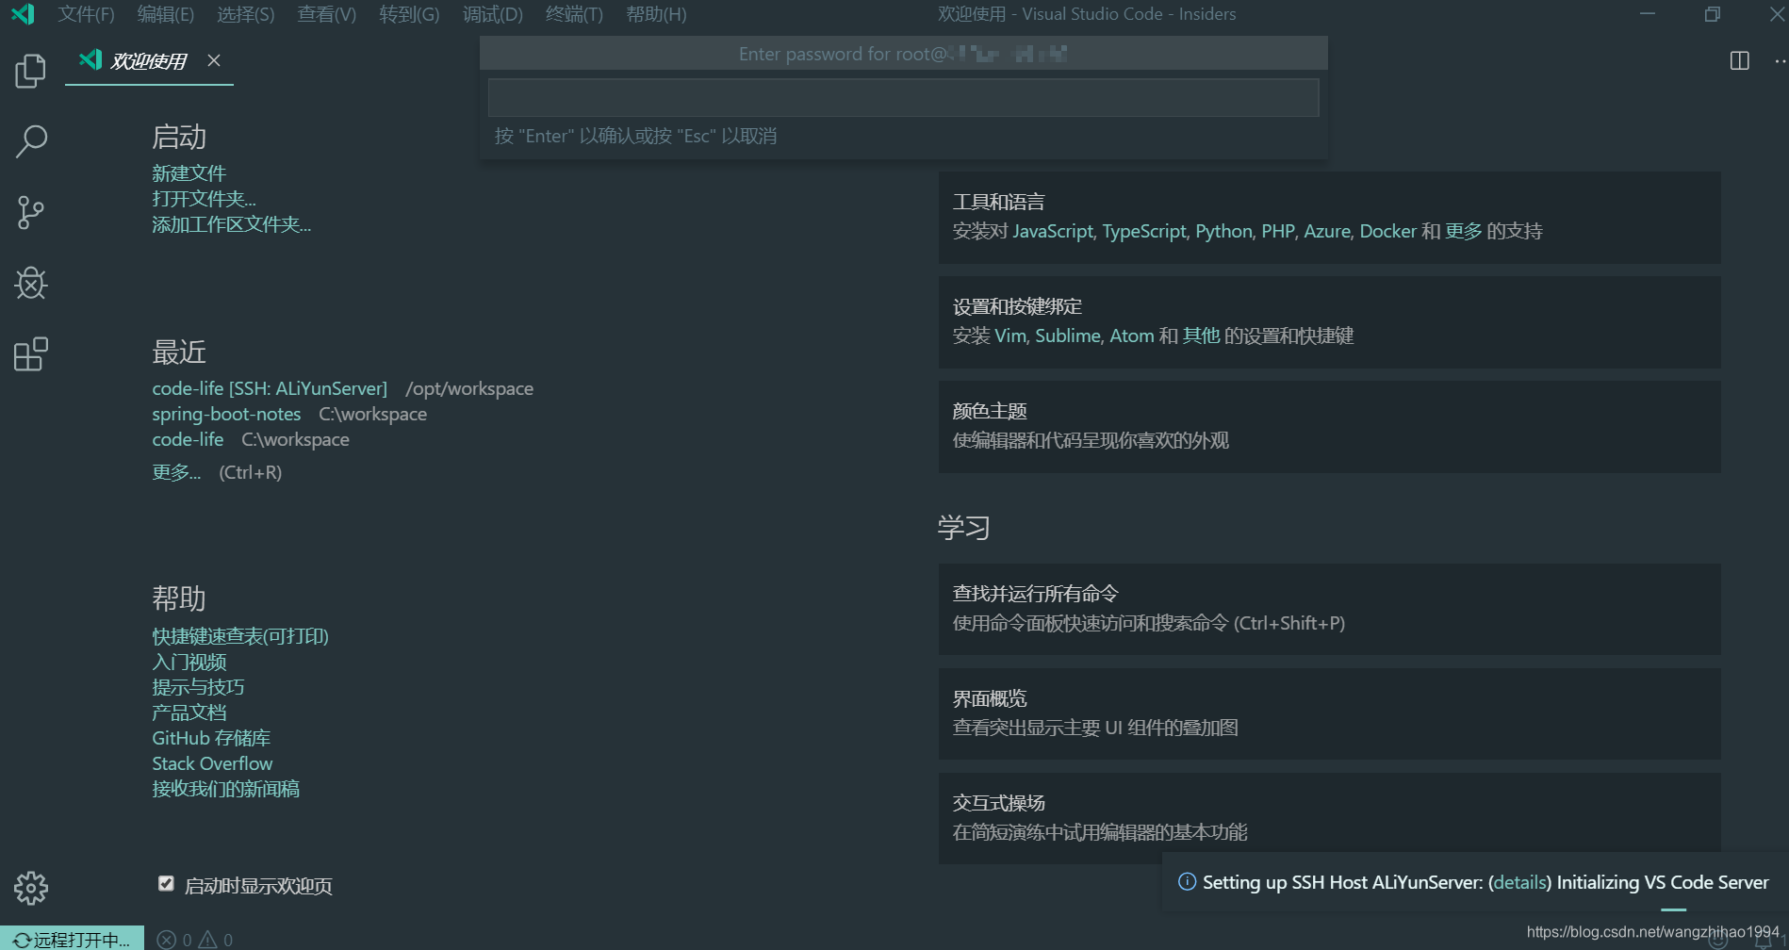Click the 设置和按键绑定 card heading
Screen dimensions: 1789x950
point(1017,306)
